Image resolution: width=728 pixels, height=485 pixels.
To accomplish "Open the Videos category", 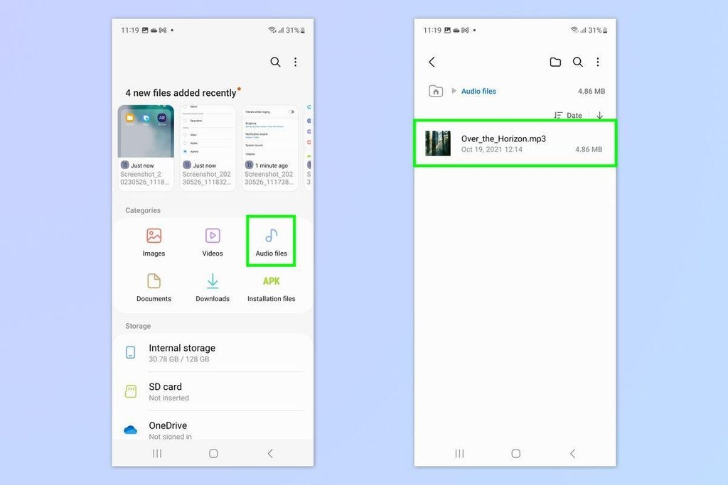I will pos(213,242).
